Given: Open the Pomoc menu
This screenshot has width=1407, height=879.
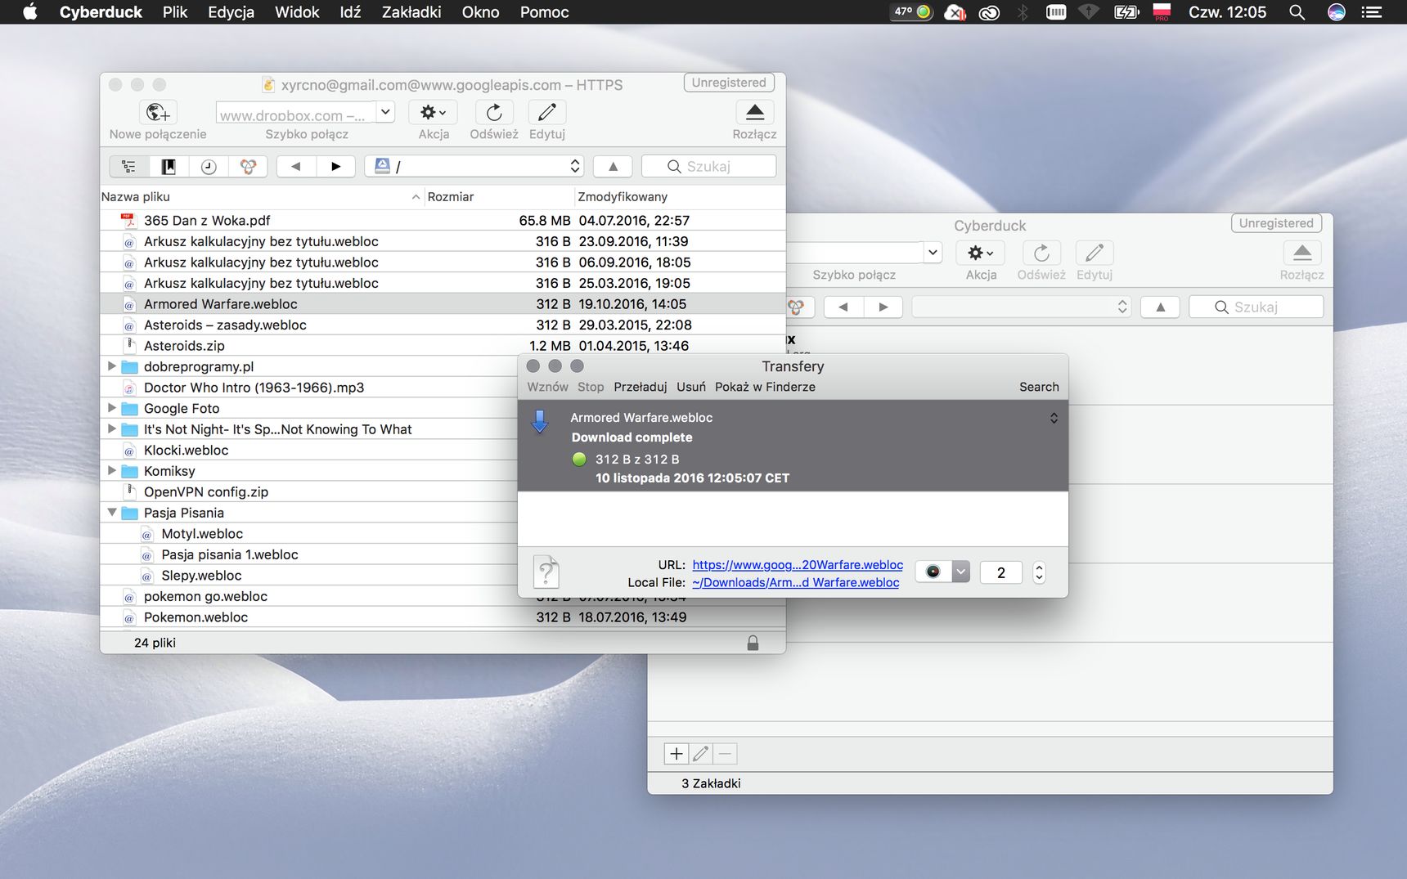Looking at the screenshot, I should click(544, 12).
